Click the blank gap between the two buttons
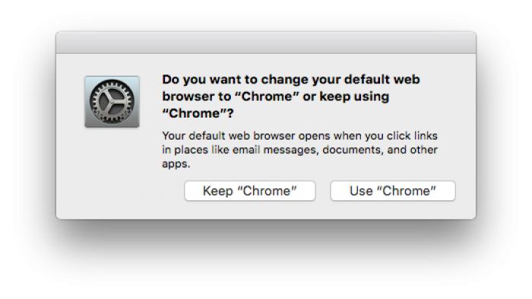The image size is (532, 299). tap(323, 190)
